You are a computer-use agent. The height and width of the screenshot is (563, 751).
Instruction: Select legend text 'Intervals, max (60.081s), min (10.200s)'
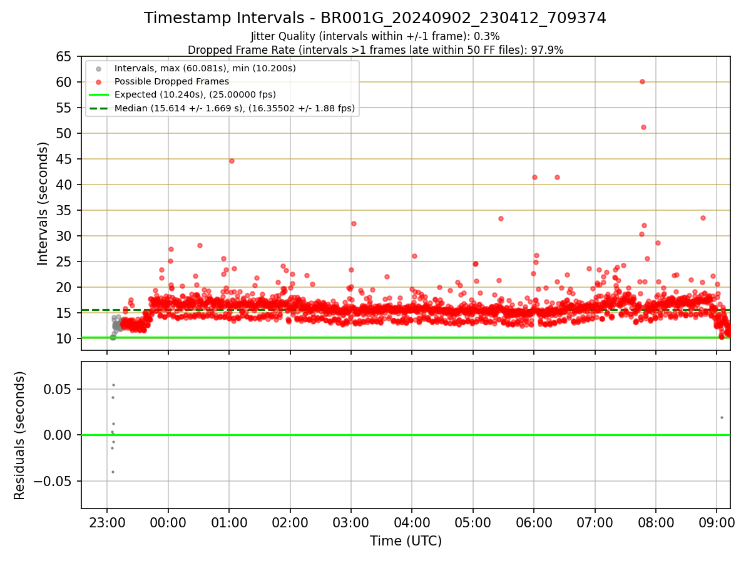[x=205, y=69]
